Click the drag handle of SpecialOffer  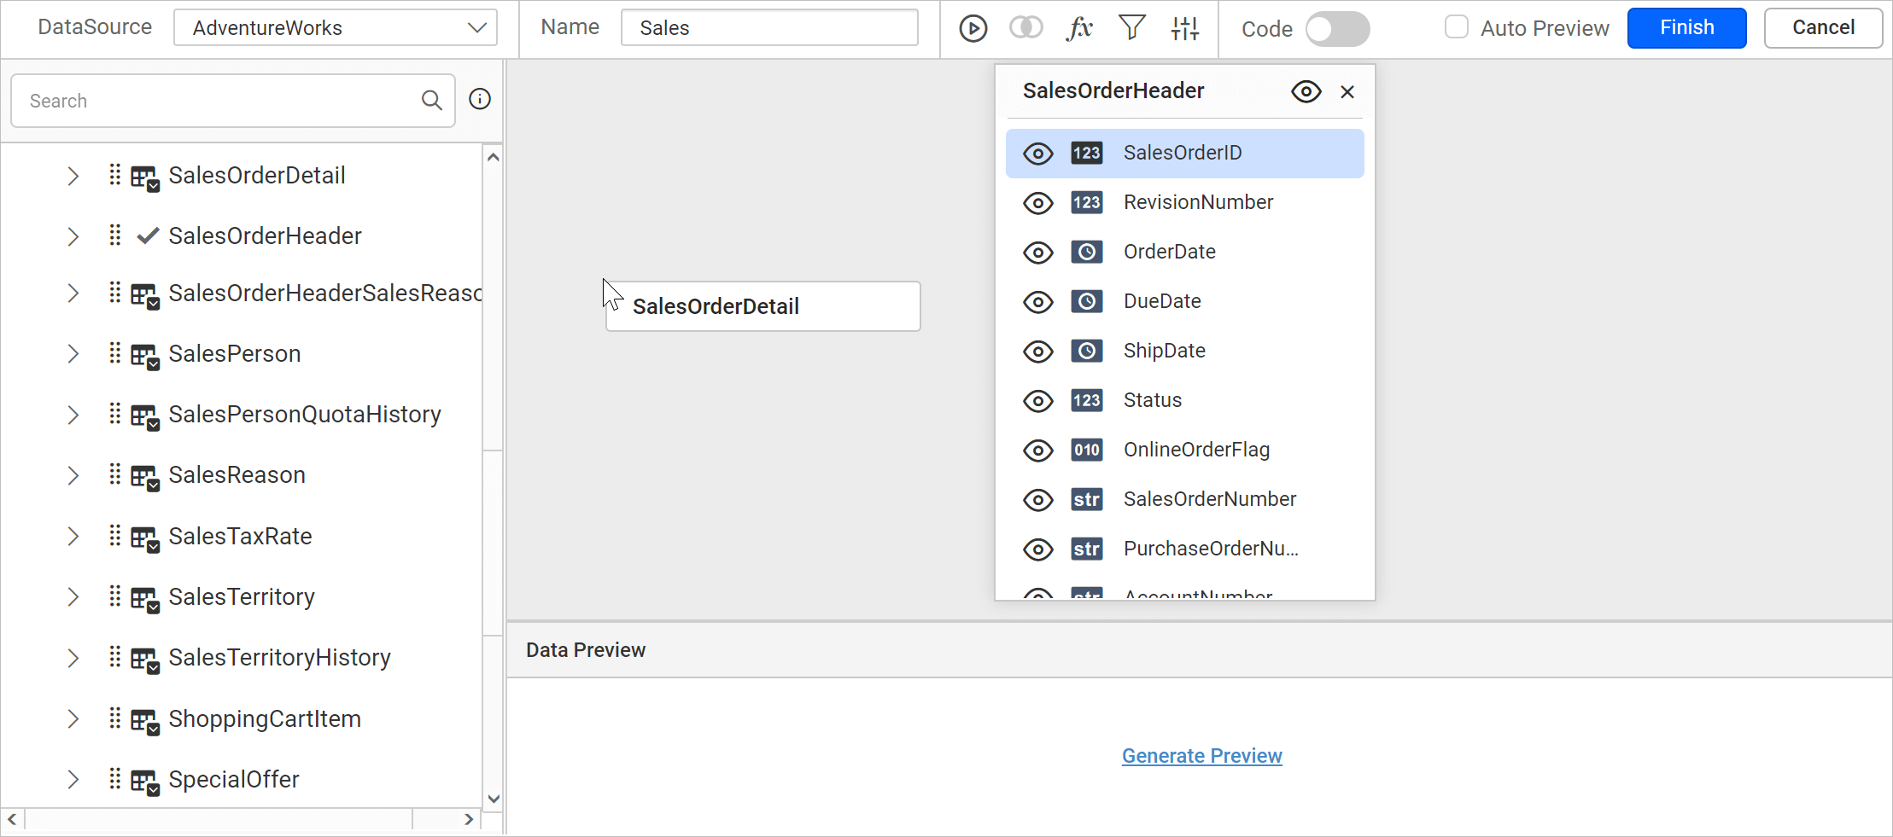(115, 779)
